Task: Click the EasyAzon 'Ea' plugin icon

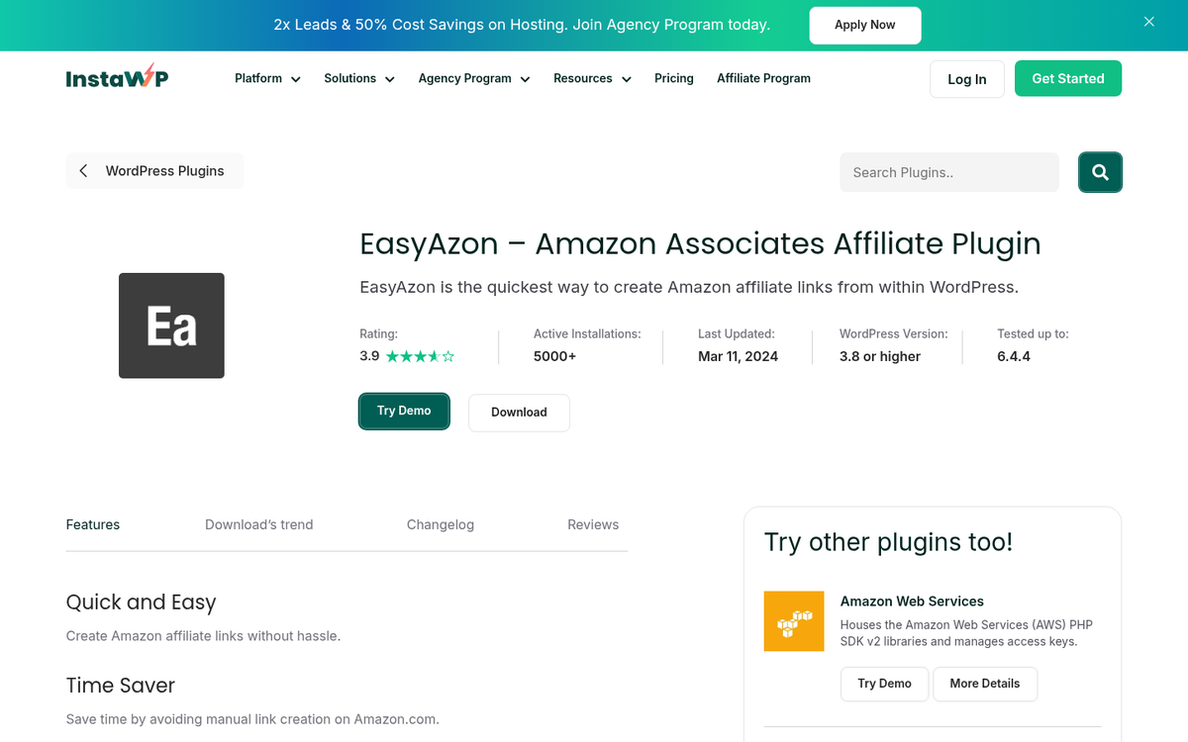Action: (171, 325)
